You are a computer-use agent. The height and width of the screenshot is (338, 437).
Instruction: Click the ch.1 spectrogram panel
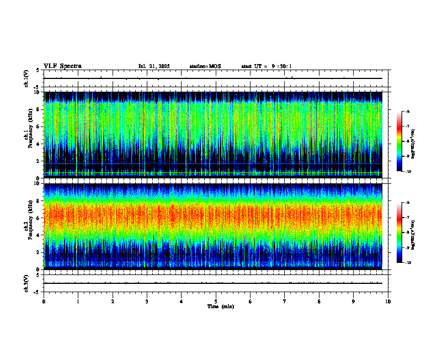pos(213,135)
